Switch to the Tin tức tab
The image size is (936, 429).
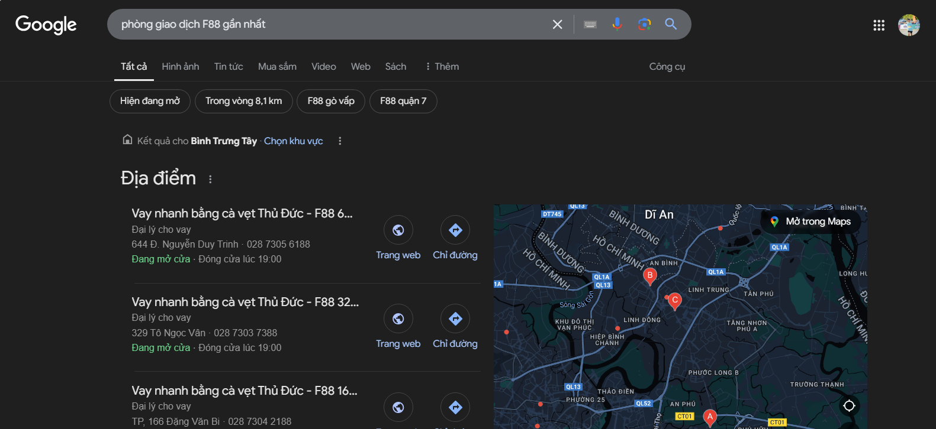229,66
